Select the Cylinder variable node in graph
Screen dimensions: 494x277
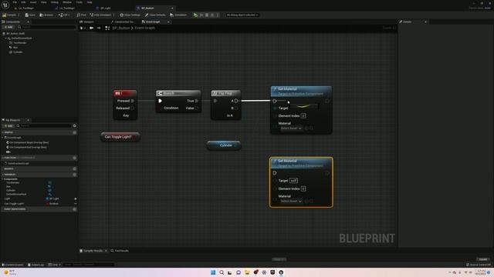(x=224, y=145)
